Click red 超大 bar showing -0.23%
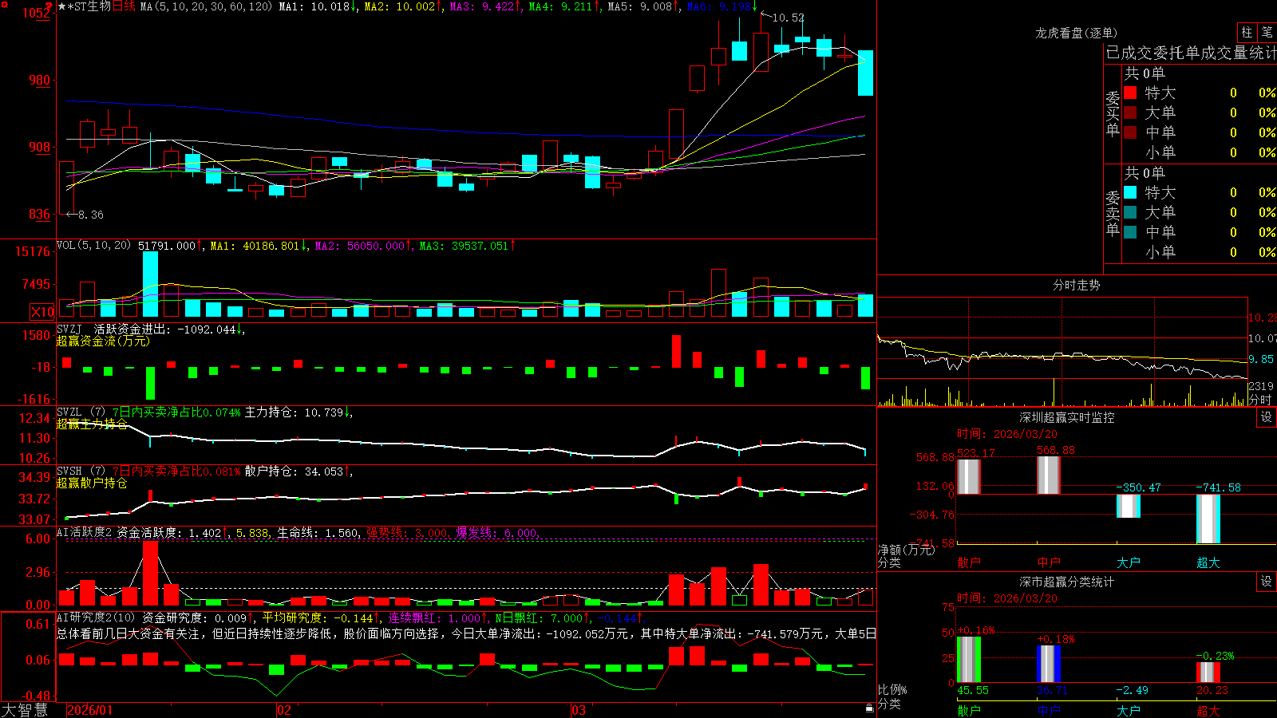 [x=1208, y=673]
